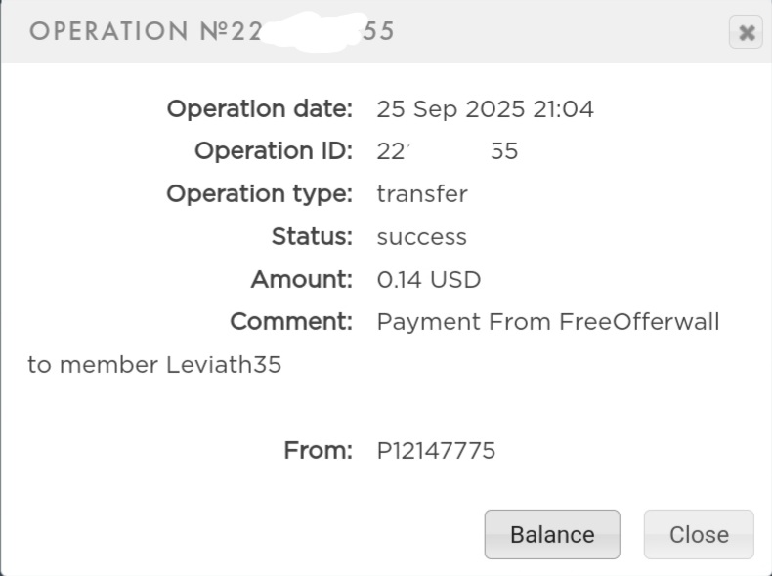Click the 'transfer' operation type value

(x=422, y=194)
